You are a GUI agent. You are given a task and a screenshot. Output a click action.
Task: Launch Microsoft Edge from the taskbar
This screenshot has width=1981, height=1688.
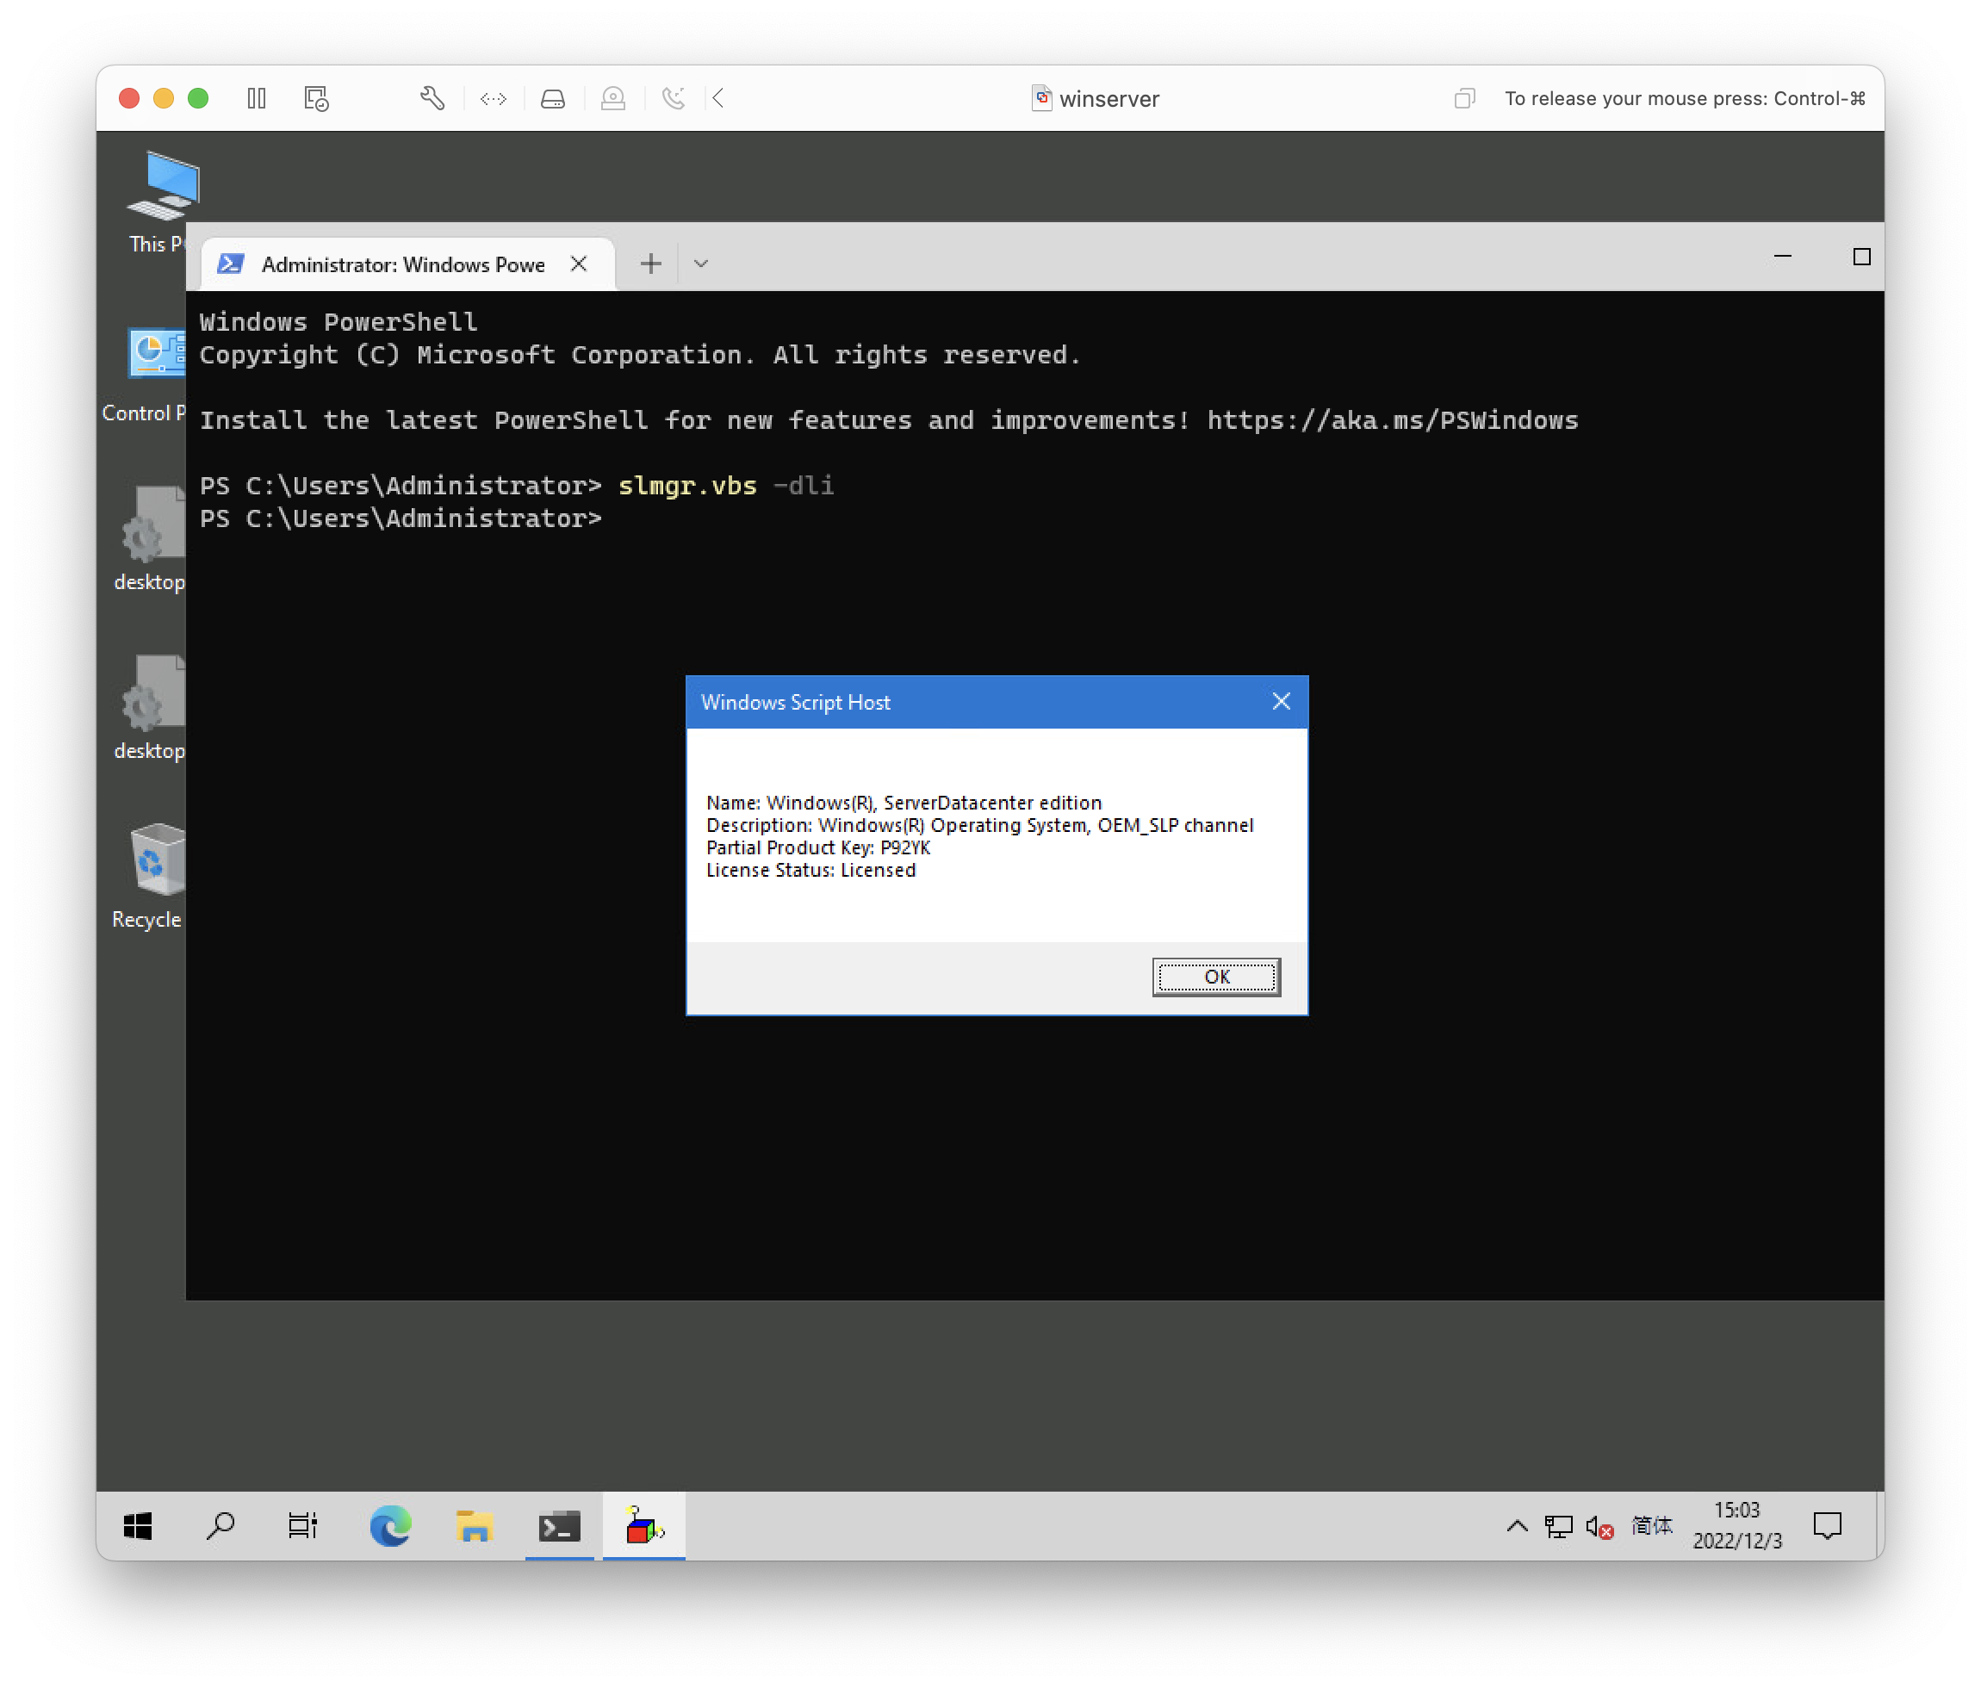tap(390, 1525)
